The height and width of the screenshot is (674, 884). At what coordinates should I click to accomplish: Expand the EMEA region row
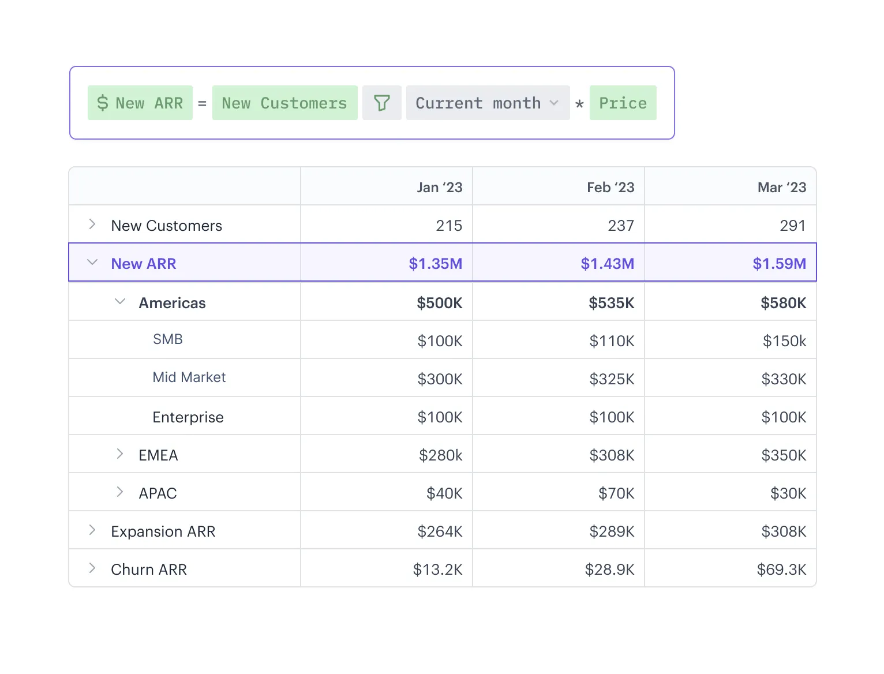[x=120, y=454]
